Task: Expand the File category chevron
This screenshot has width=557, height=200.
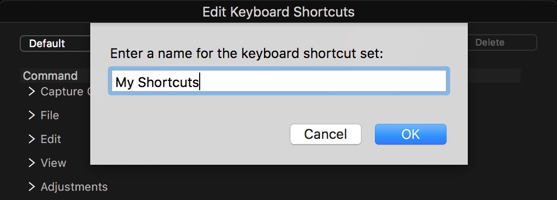Action: pyautogui.click(x=32, y=115)
